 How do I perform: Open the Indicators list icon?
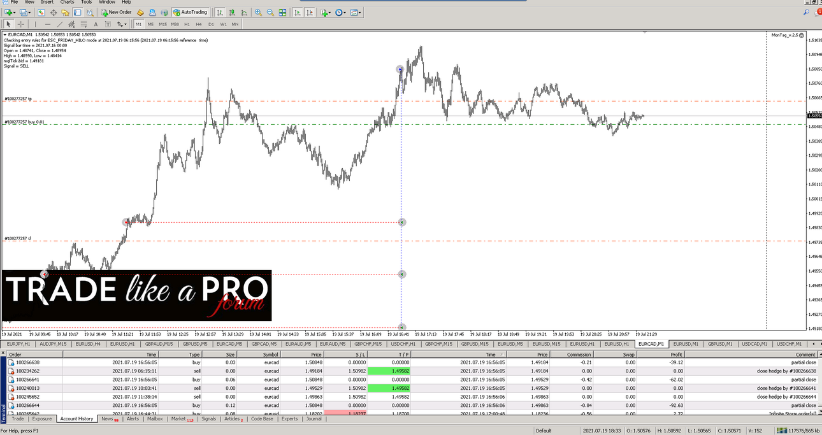pyautogui.click(x=324, y=12)
